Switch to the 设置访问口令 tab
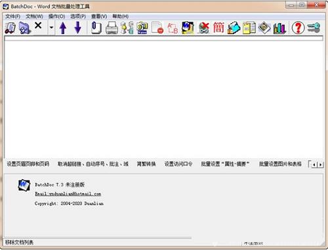This screenshot has width=328, height=250. (178, 164)
